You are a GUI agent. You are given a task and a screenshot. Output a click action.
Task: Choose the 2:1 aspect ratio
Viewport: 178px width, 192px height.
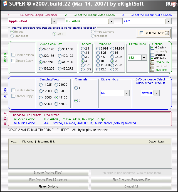(x=83, y=49)
